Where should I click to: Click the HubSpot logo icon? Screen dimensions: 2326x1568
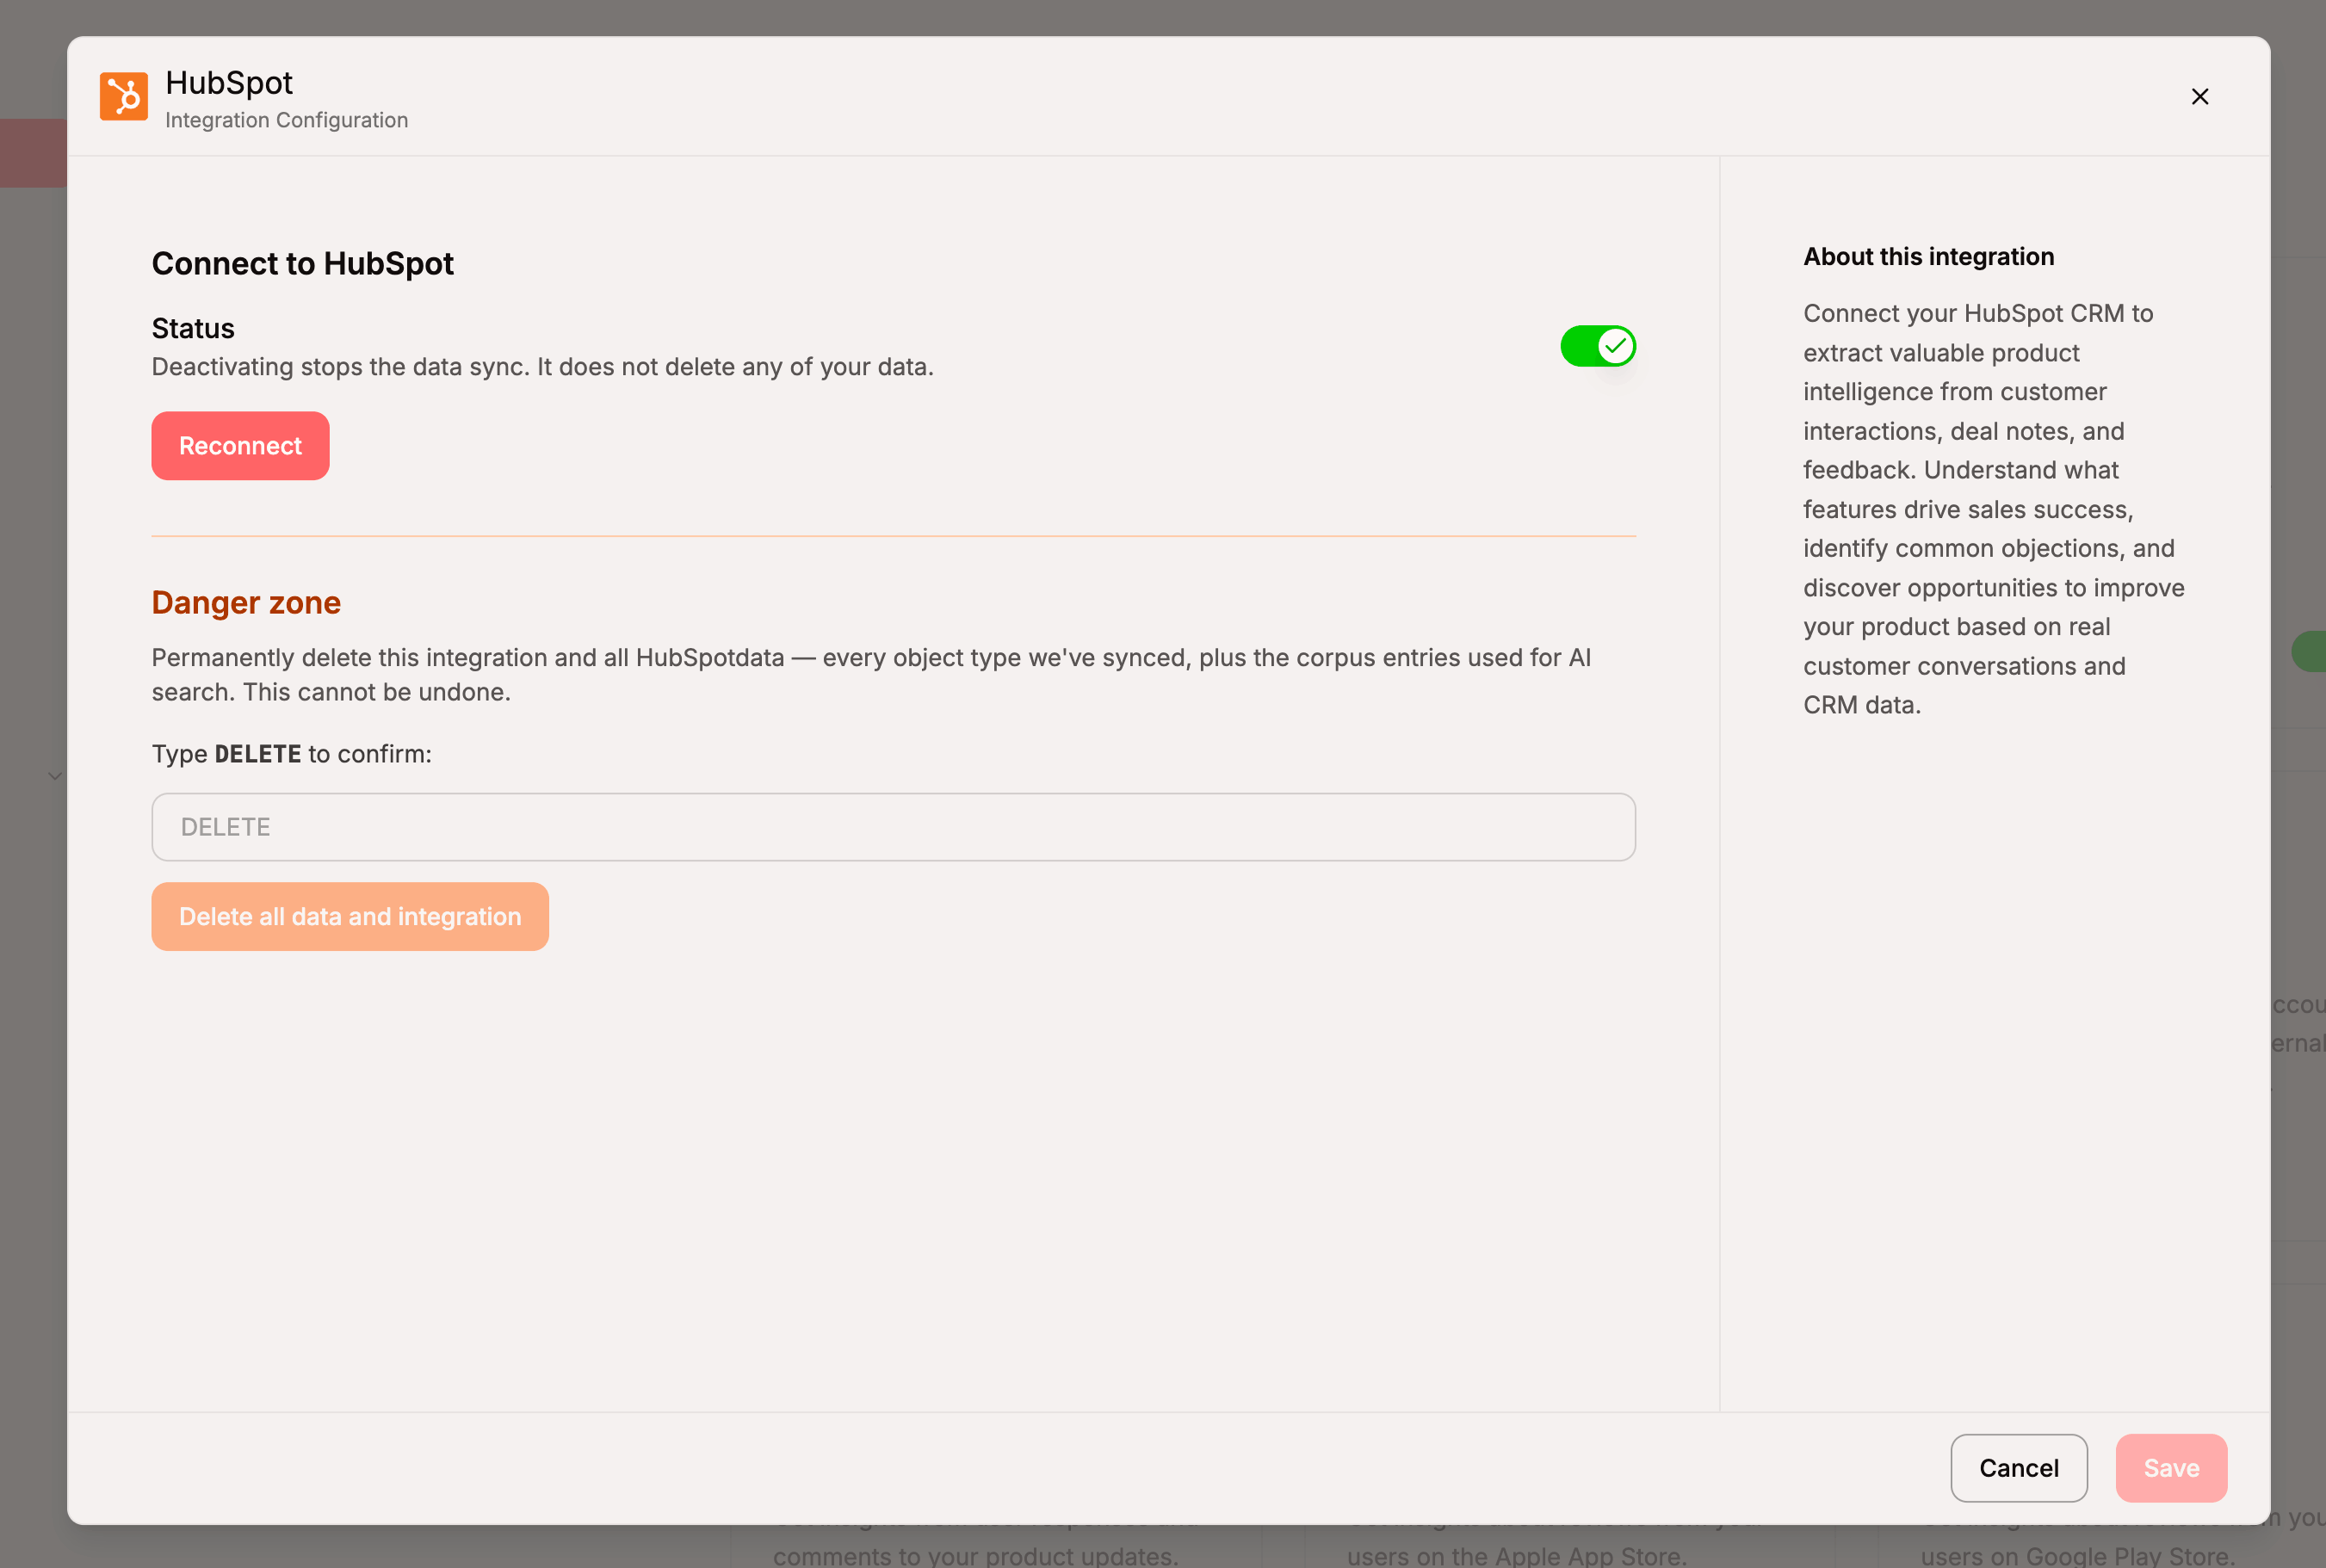pos(124,96)
